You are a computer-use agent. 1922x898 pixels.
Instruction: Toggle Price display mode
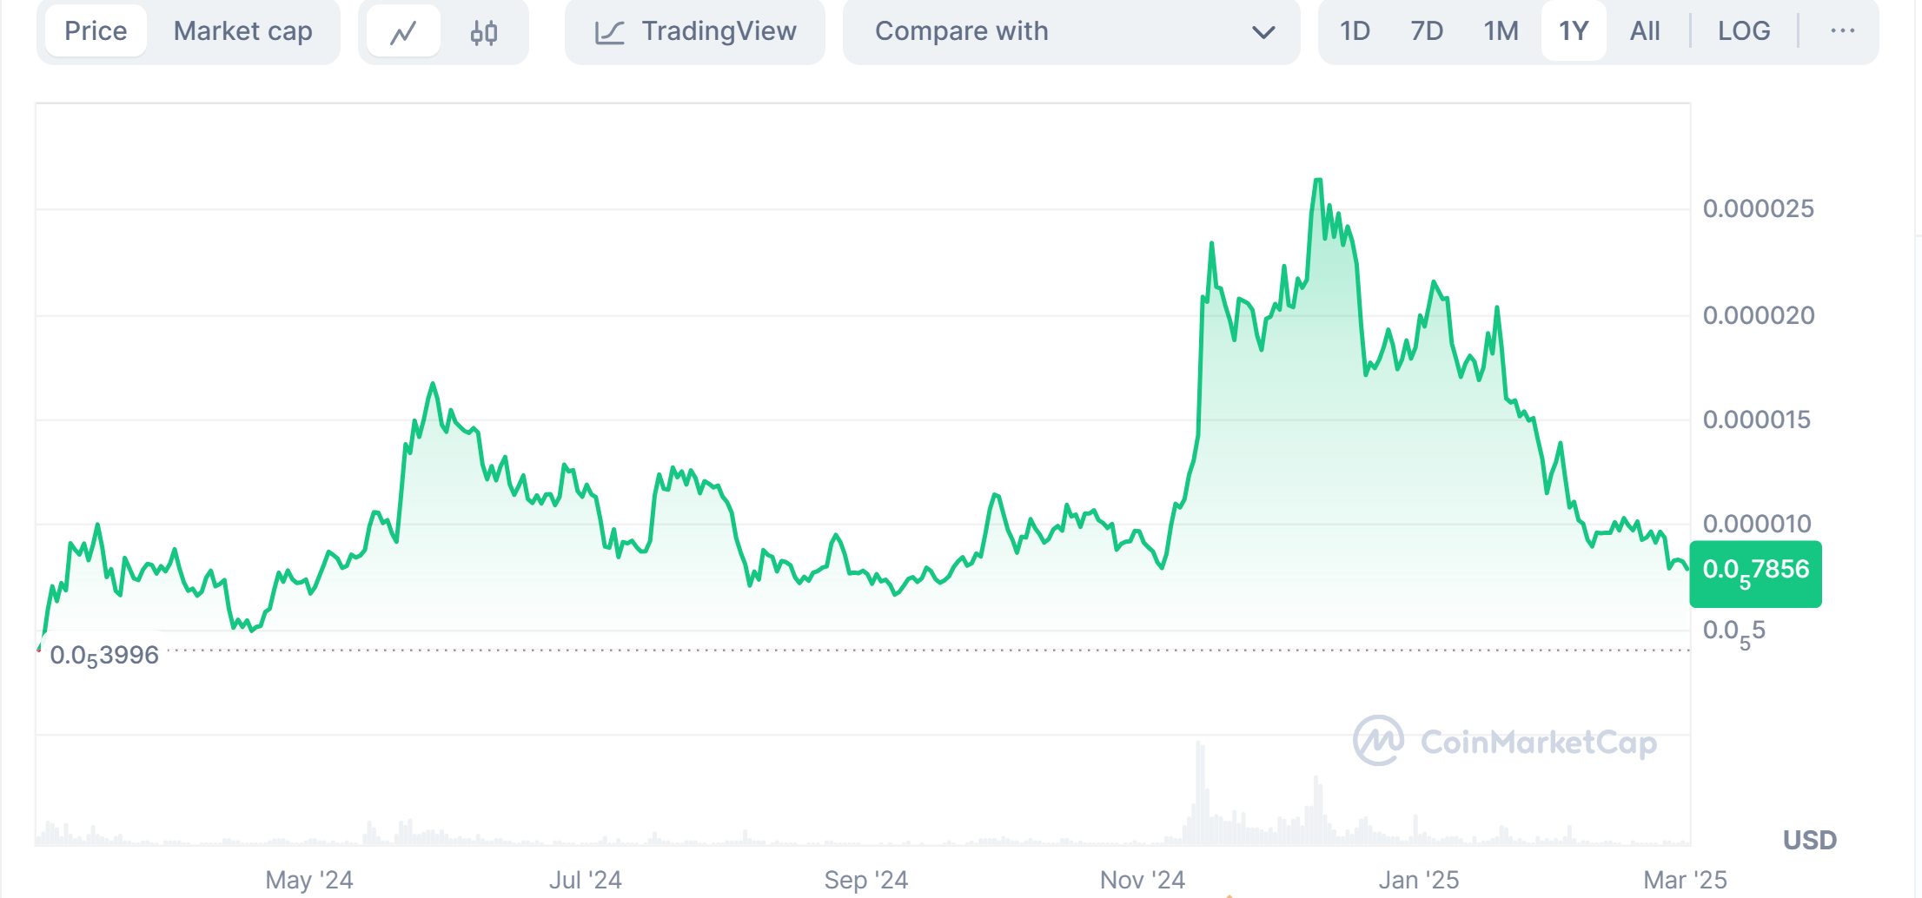pyautogui.click(x=96, y=30)
